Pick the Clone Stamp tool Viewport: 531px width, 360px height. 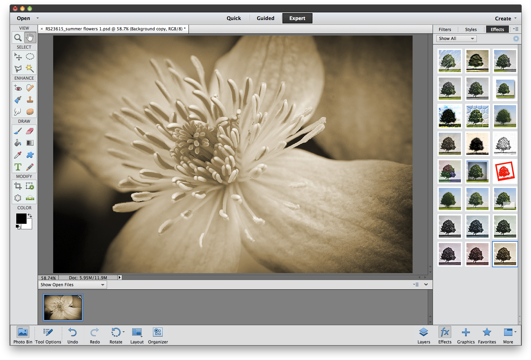tap(30, 100)
